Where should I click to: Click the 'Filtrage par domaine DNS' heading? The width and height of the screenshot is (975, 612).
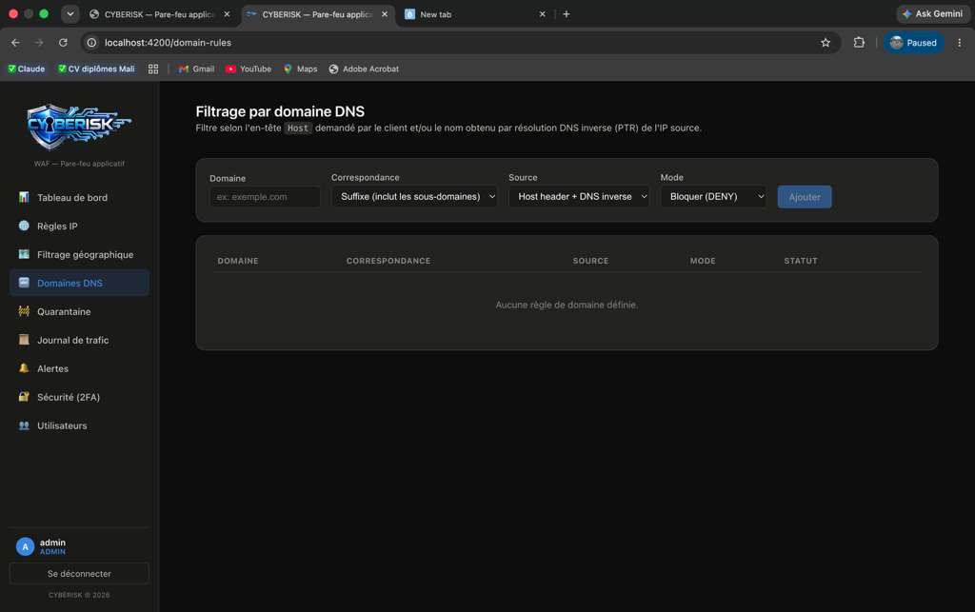280,111
